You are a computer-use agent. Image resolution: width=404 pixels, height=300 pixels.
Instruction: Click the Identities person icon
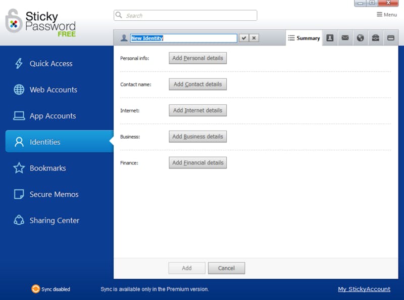[19, 142]
